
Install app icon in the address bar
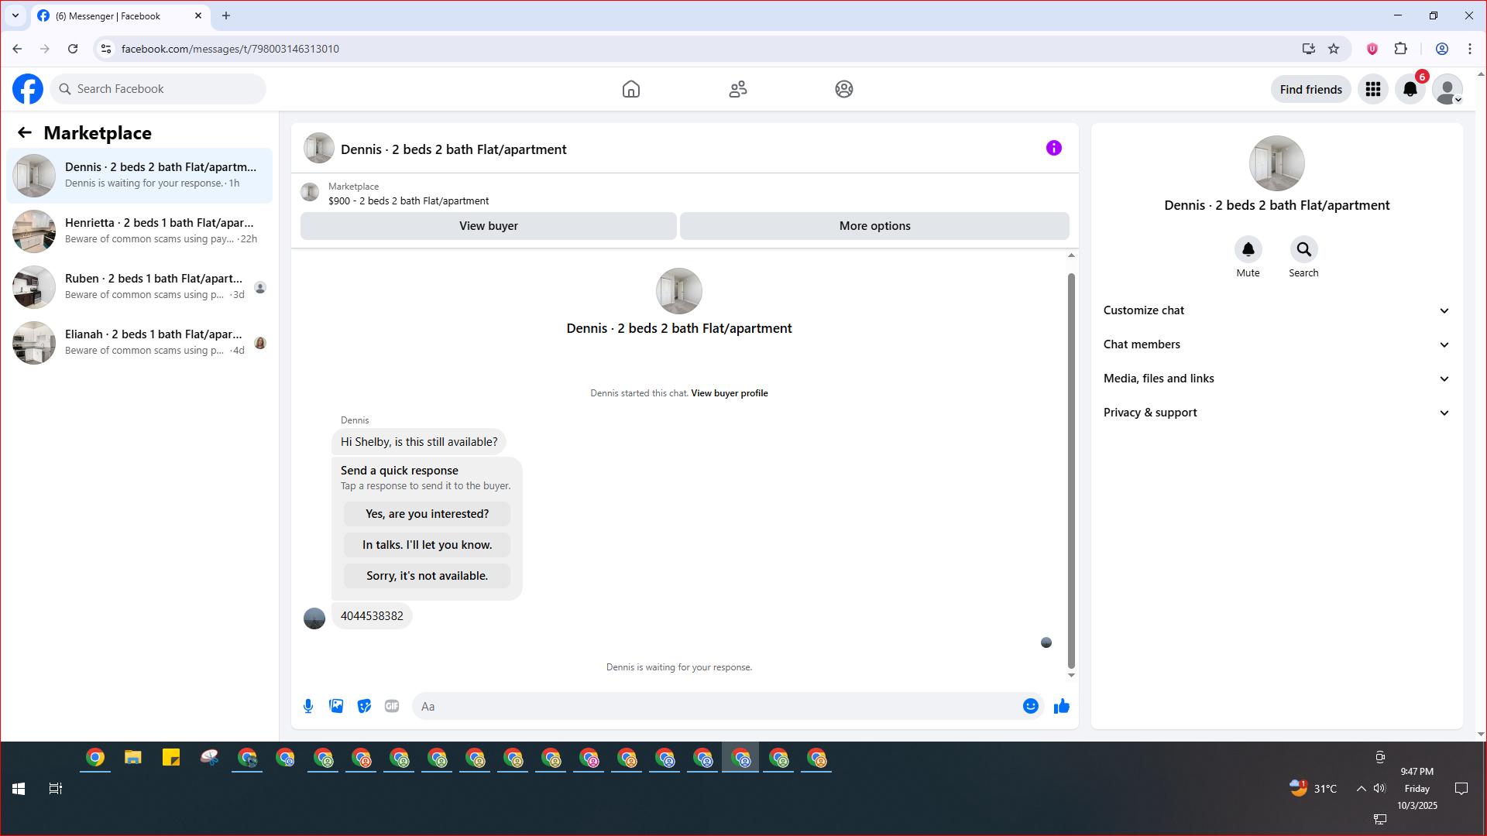pyautogui.click(x=1309, y=49)
